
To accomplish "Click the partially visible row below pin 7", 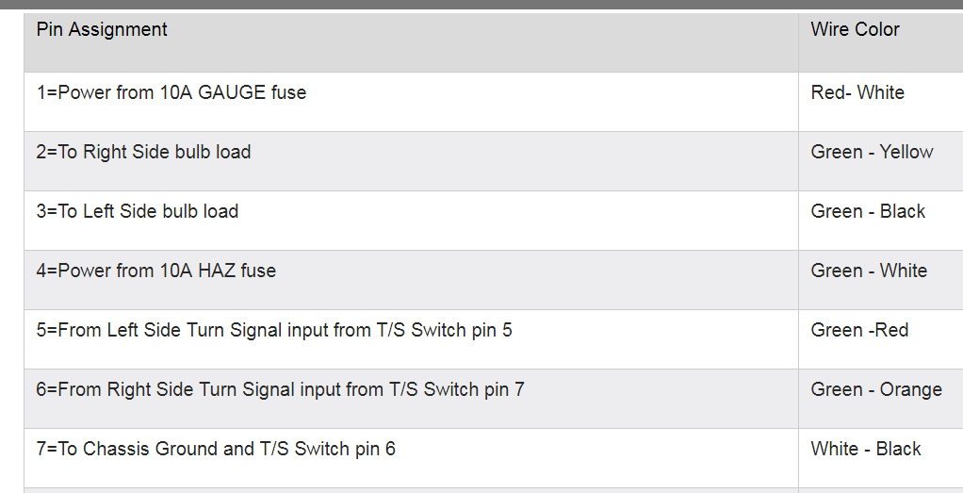I will (411, 490).
